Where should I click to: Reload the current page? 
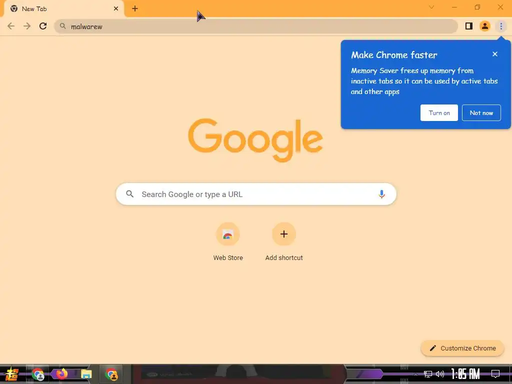(43, 26)
